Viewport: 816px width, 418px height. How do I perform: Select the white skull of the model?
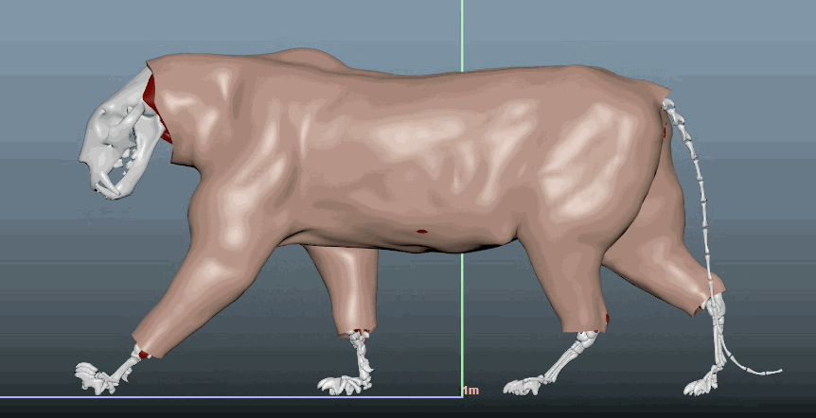[119, 136]
